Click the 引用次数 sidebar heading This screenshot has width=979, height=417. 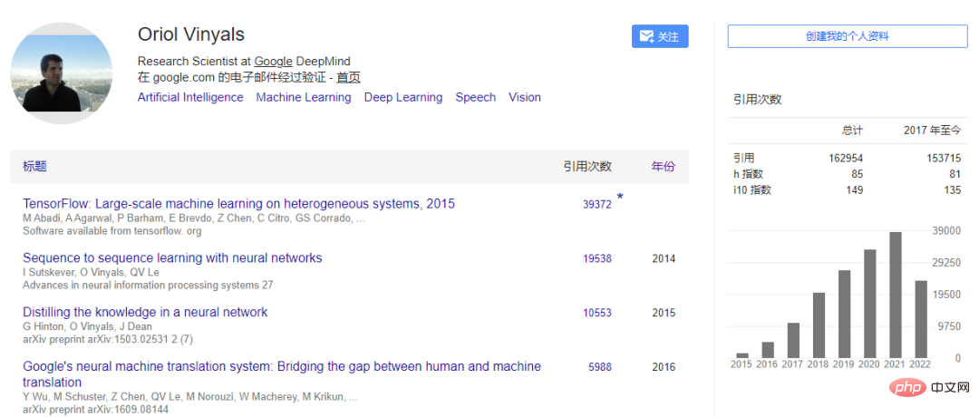point(757,99)
